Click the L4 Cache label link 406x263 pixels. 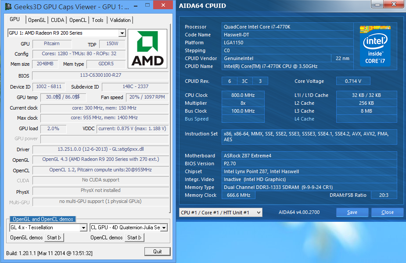tap(304, 119)
